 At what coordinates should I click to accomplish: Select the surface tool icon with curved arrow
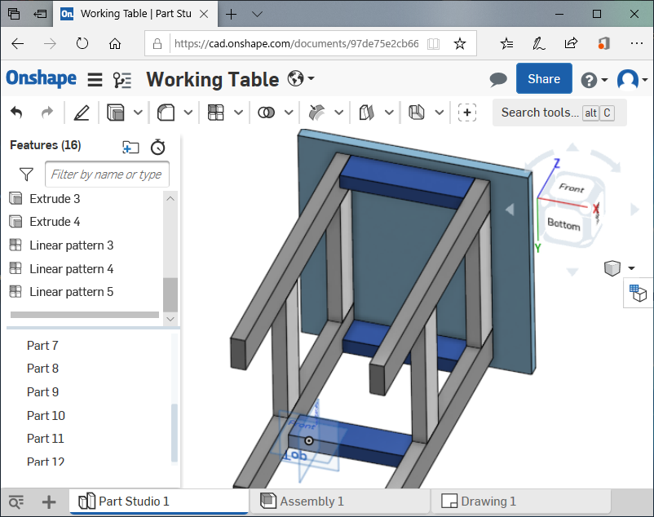(316, 113)
